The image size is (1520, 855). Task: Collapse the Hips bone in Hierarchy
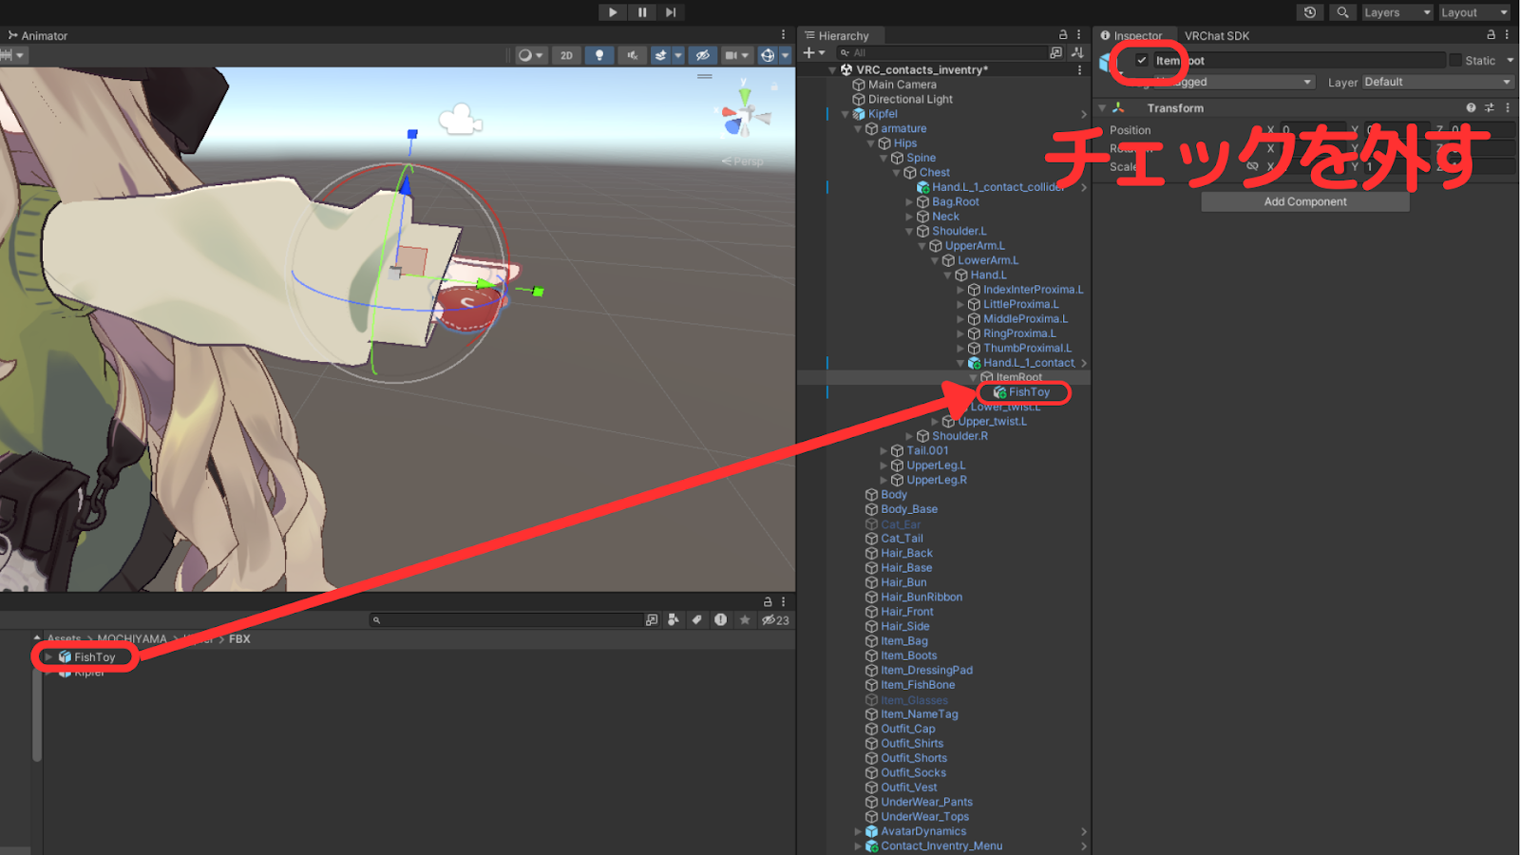(x=871, y=143)
